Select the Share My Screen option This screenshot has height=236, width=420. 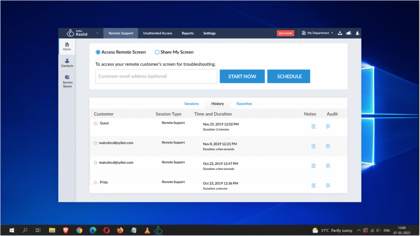[x=157, y=52]
